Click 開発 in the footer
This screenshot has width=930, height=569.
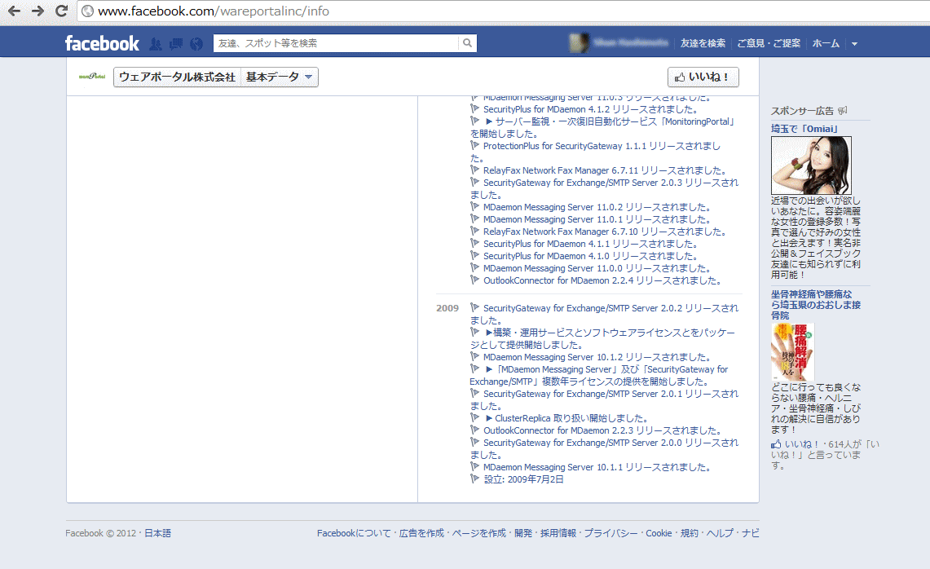tap(523, 533)
